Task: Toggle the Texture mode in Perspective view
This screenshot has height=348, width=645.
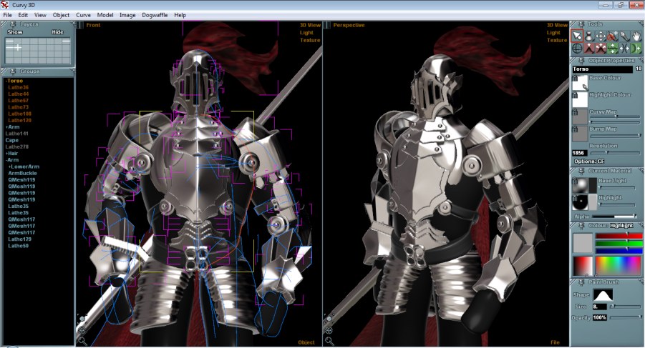Action: pyautogui.click(x=557, y=41)
